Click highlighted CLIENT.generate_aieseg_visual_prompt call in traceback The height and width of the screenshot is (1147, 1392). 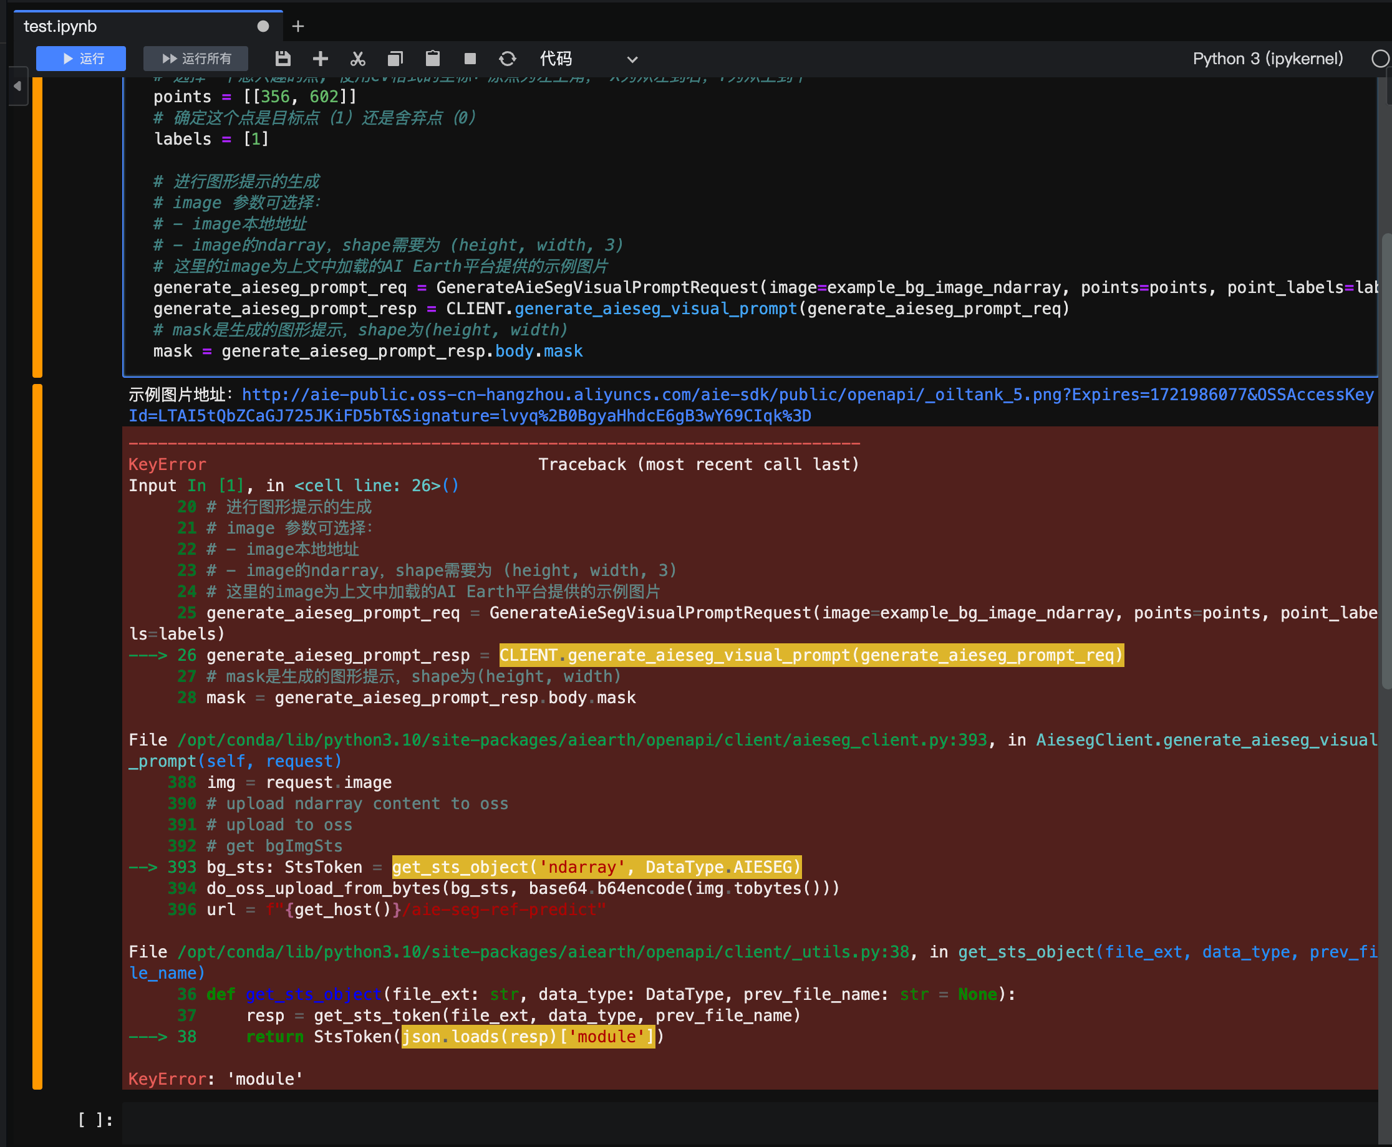[x=811, y=655]
